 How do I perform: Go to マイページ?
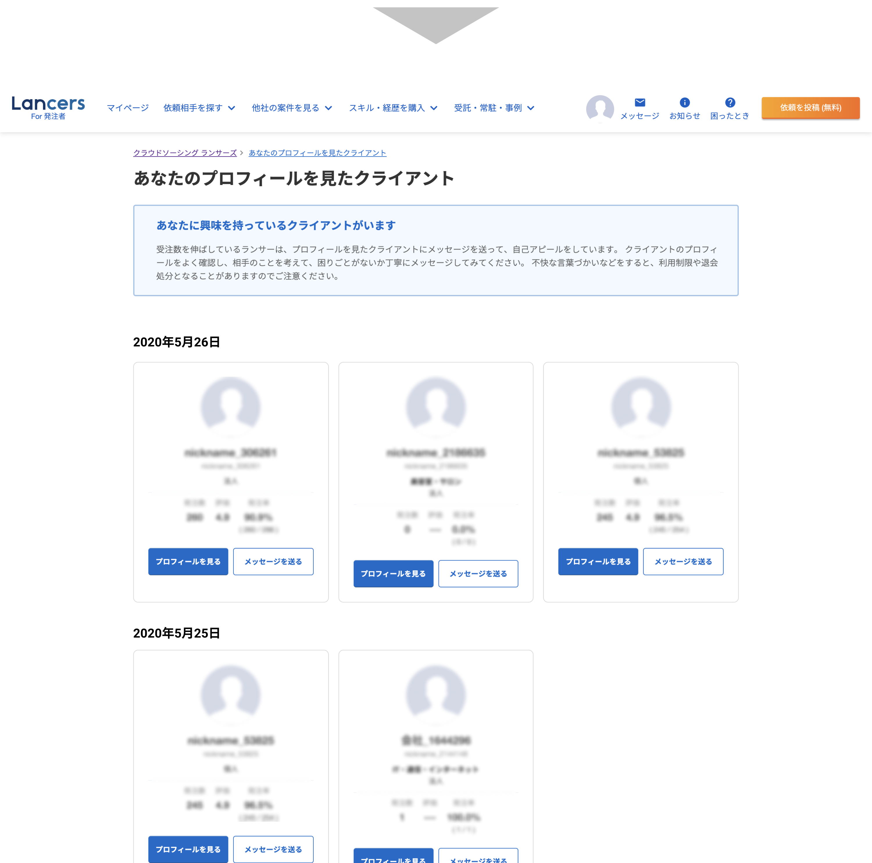tap(128, 108)
